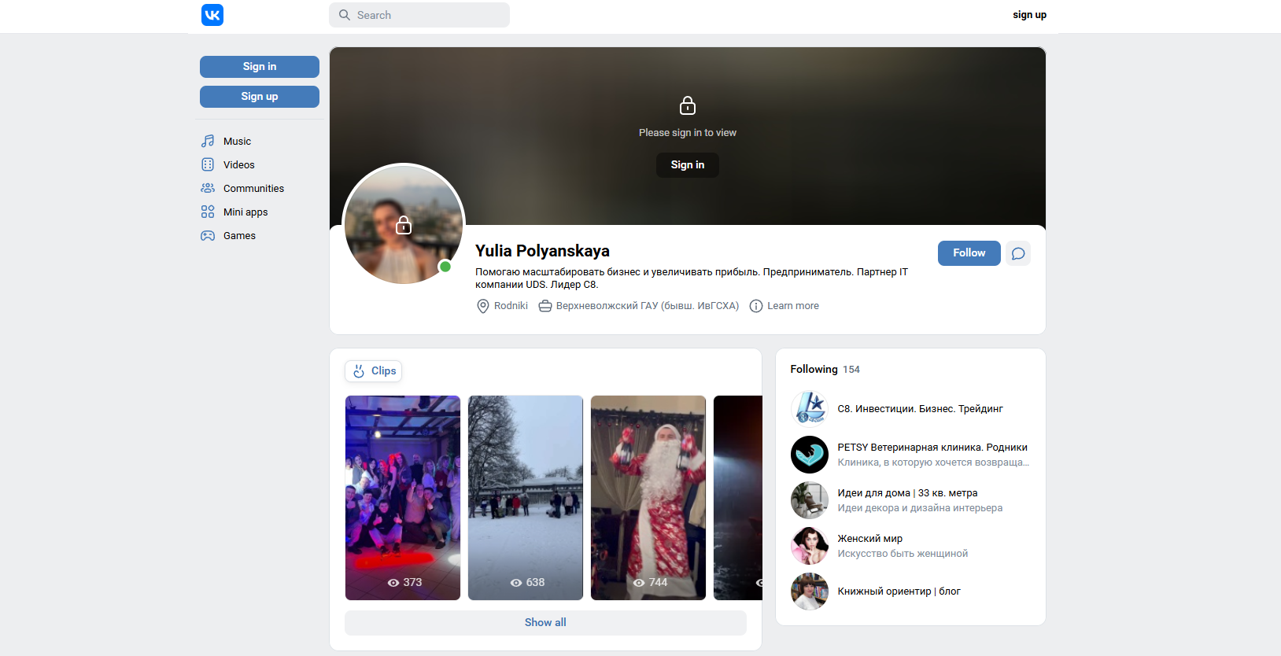This screenshot has width=1281, height=656.
Task: Click the Music note icon in sidebar
Action: (208, 142)
